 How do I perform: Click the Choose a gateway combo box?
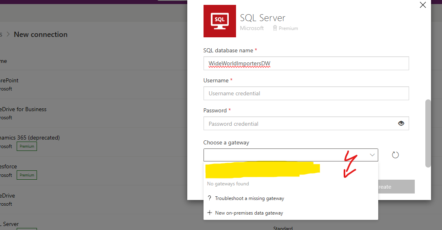point(284,155)
